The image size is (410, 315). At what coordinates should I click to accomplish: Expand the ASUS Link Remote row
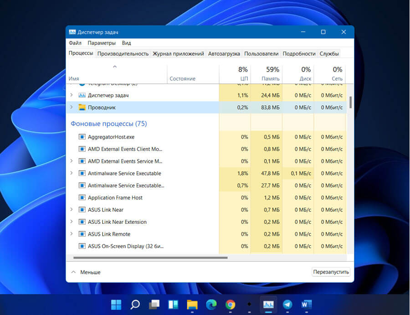click(x=72, y=234)
